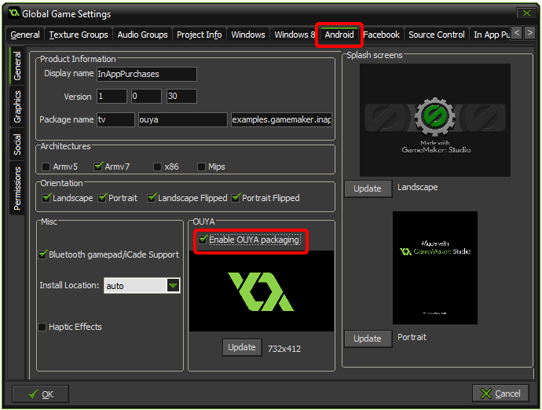Image resolution: width=542 pixels, height=410 pixels.
Task: Toggle the Landscape orientation checkbox
Action: click(46, 198)
